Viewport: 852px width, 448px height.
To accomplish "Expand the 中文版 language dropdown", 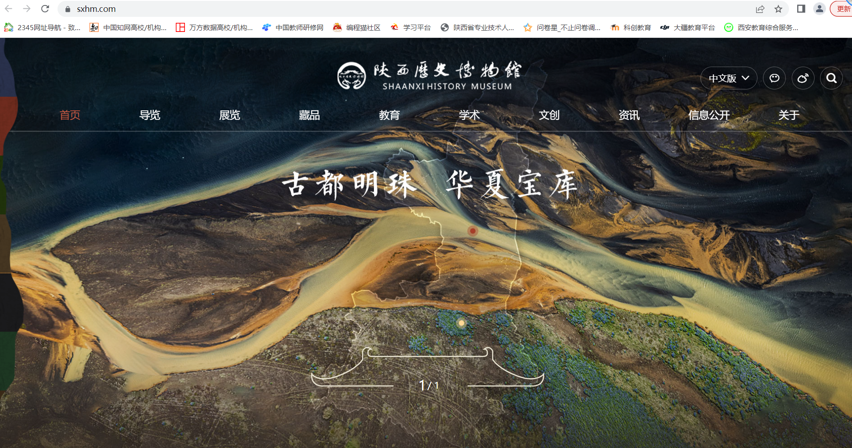I will tap(728, 78).
